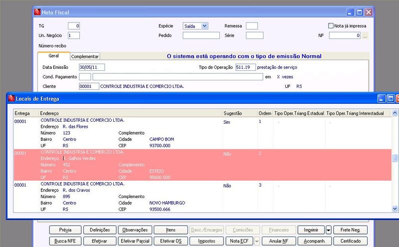Viewport: 399px width, 247px height.
Task: Click the Tipo de Operação code field
Action: point(245,67)
